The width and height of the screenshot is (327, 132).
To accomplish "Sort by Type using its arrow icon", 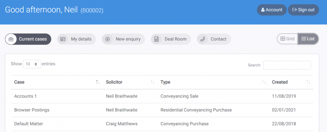I will point(264,82).
